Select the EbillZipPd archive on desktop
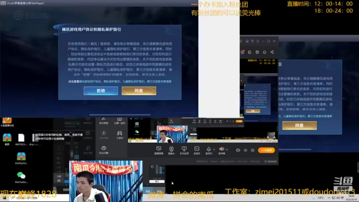Image resolution: width=359 pixels, height=202 pixels. coord(21,158)
